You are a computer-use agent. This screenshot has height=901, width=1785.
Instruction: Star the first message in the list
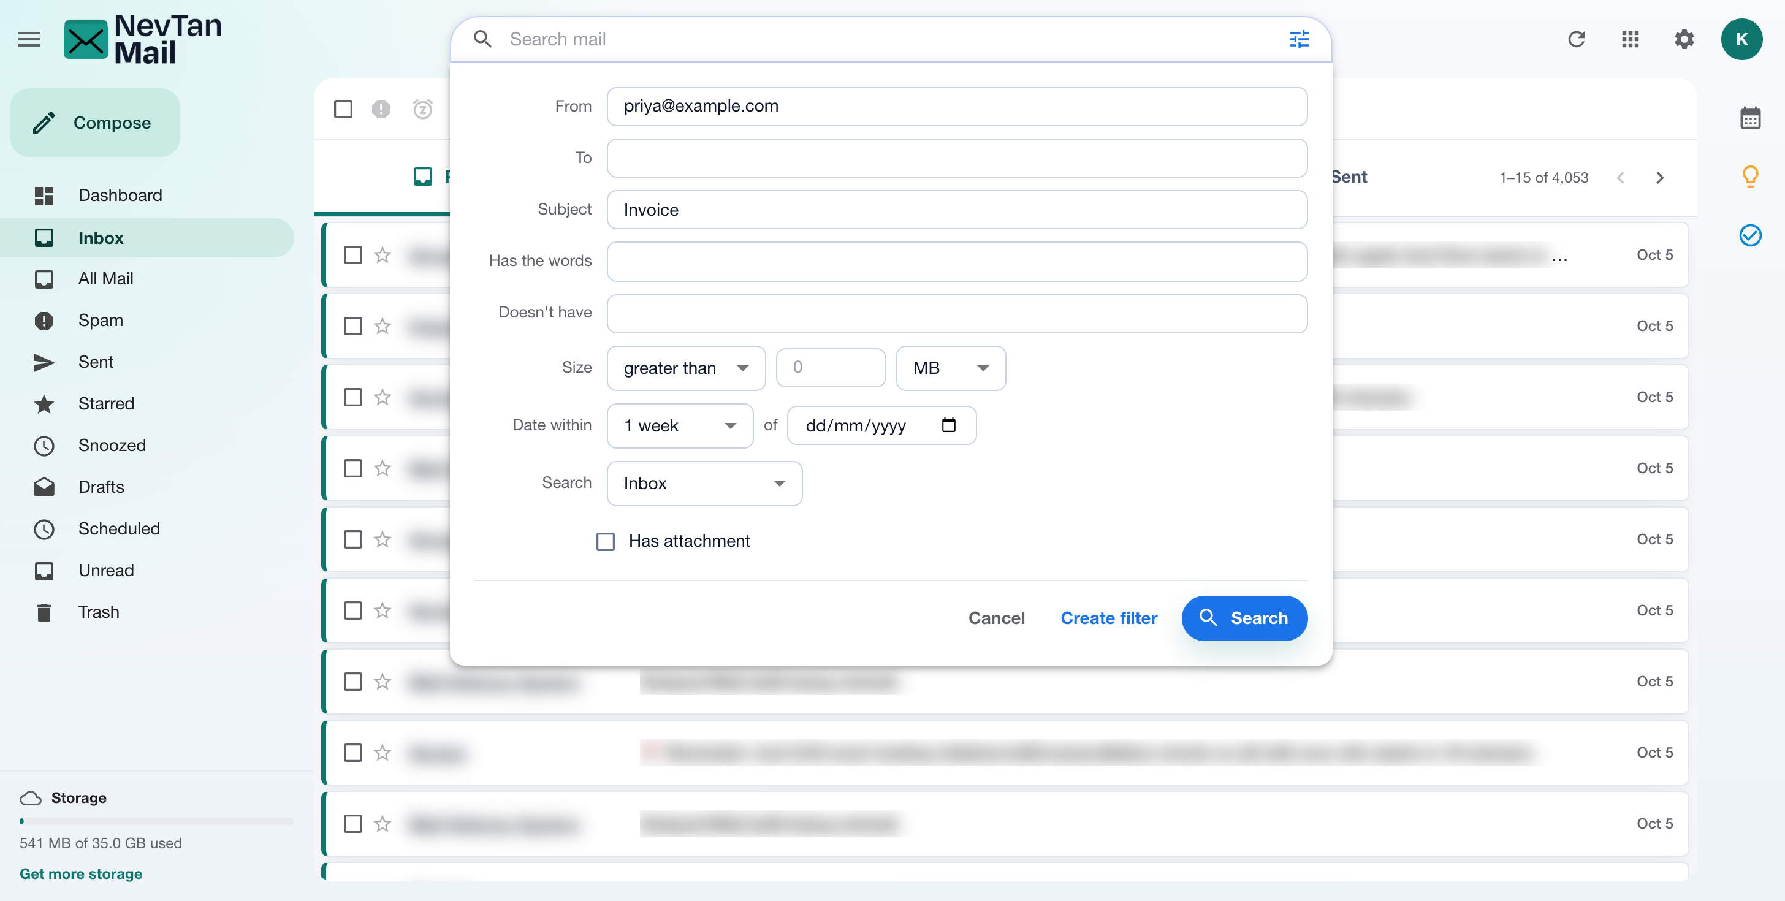coord(382,255)
